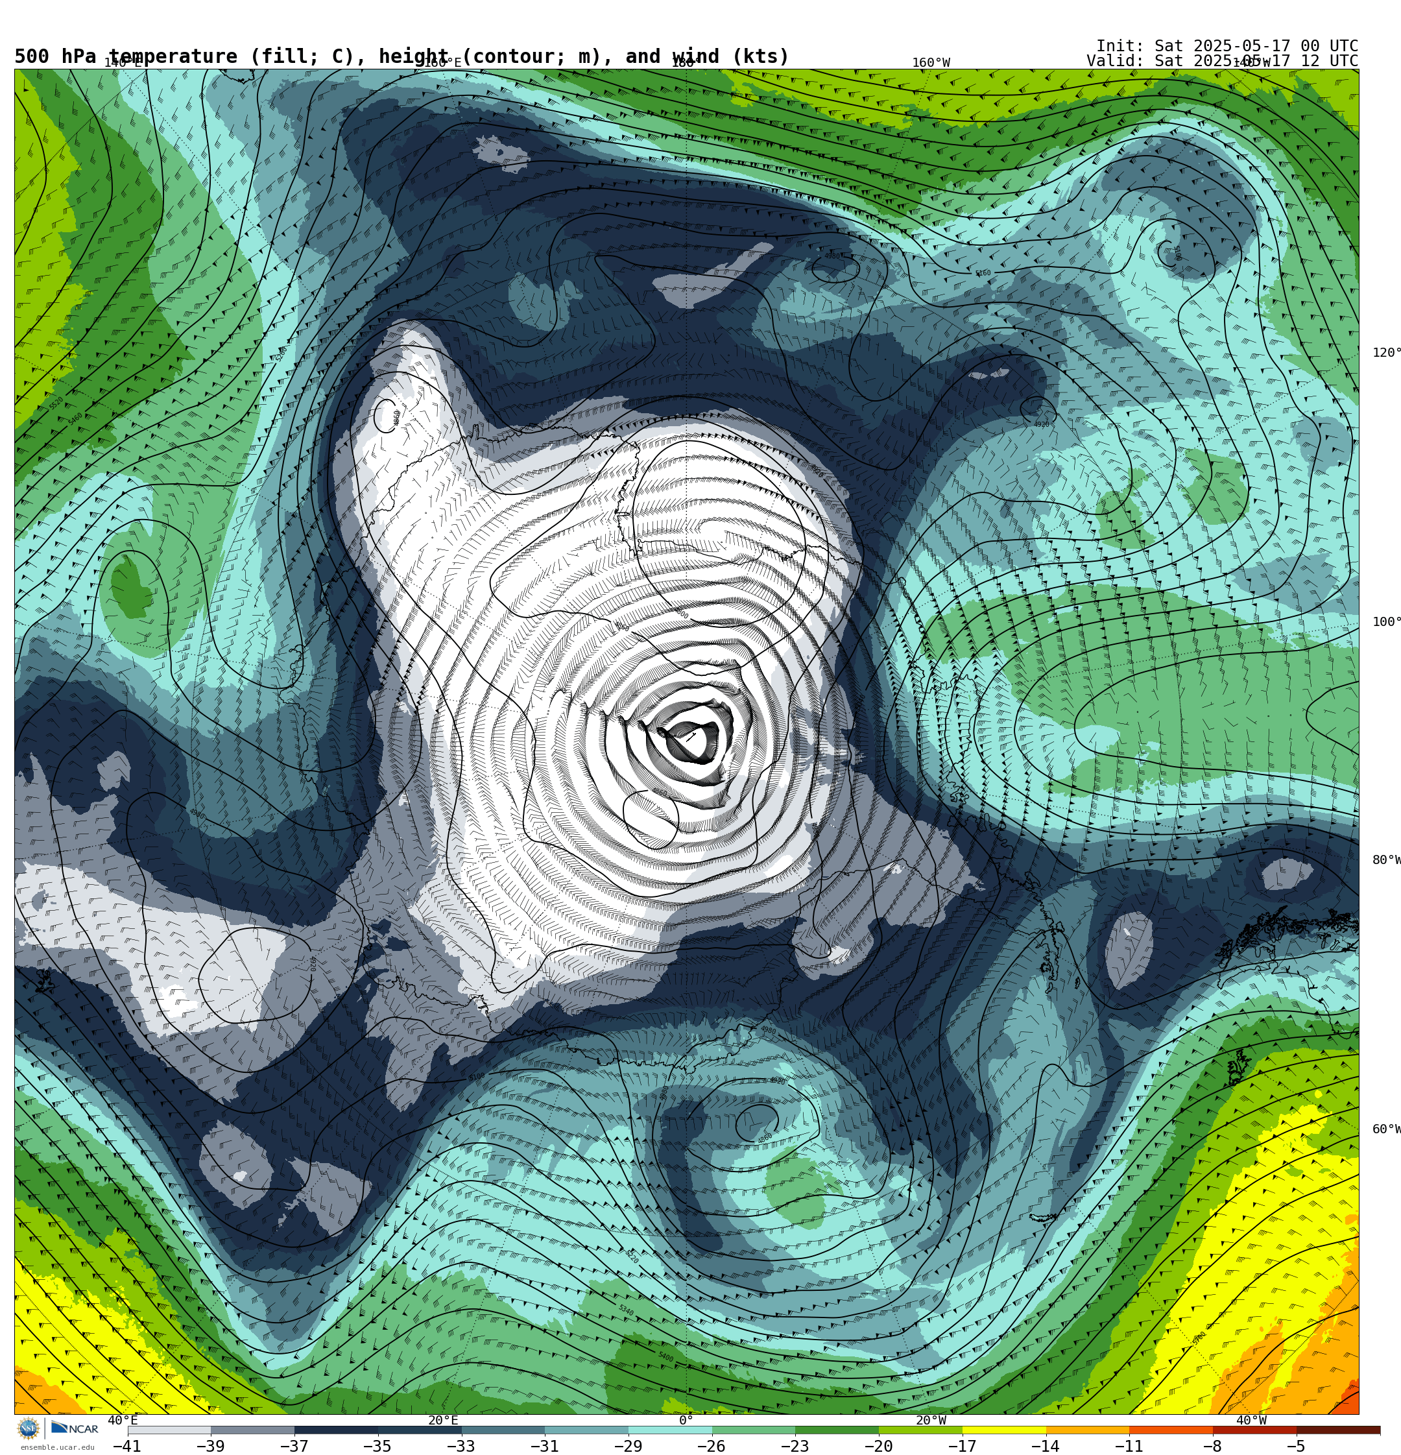Click the 20°W longitude label below map

(931, 1420)
